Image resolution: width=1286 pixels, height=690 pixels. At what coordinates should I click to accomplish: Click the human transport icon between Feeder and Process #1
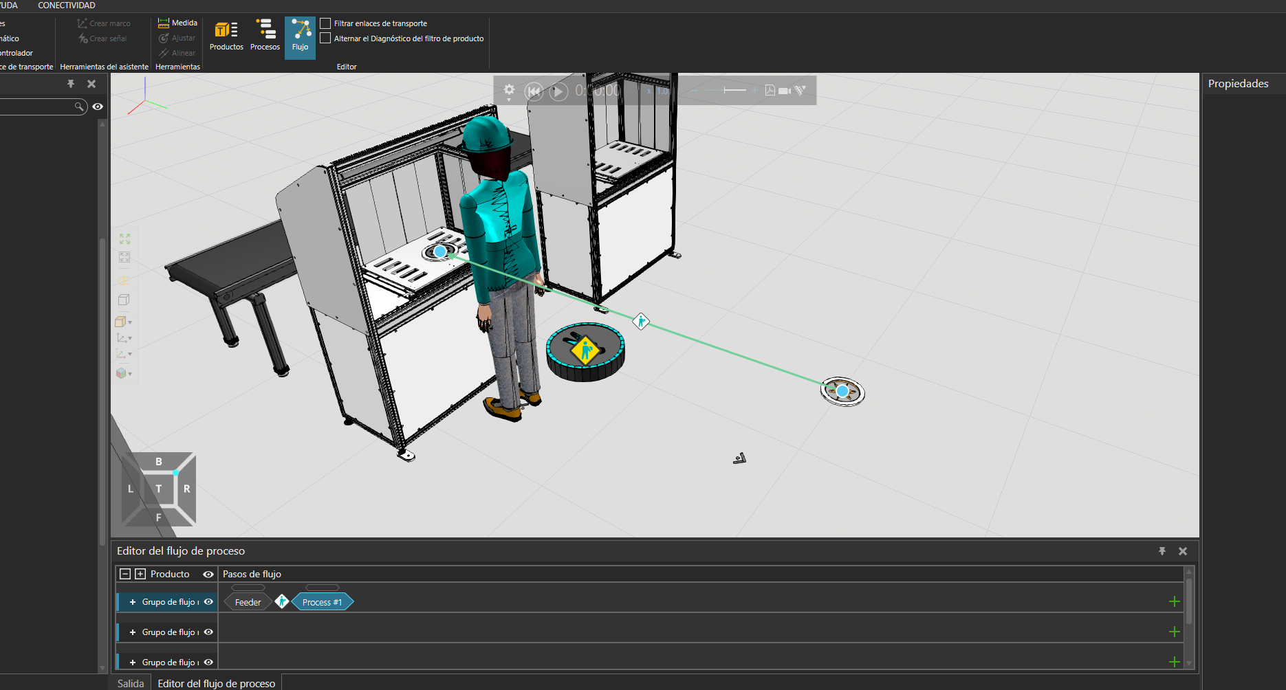point(282,602)
